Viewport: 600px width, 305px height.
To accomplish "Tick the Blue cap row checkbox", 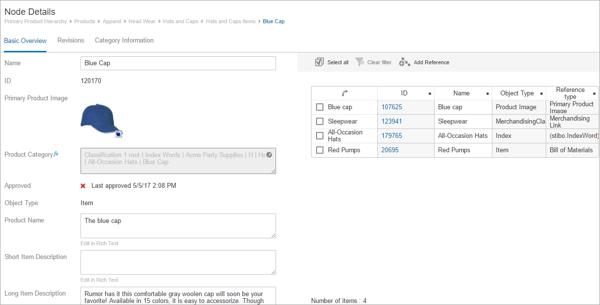I will point(320,107).
